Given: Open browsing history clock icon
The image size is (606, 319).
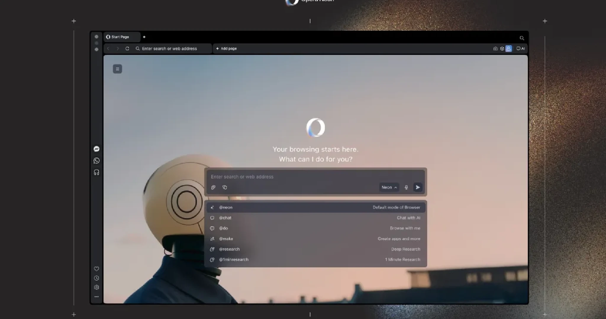Looking at the screenshot, I should 96,278.
